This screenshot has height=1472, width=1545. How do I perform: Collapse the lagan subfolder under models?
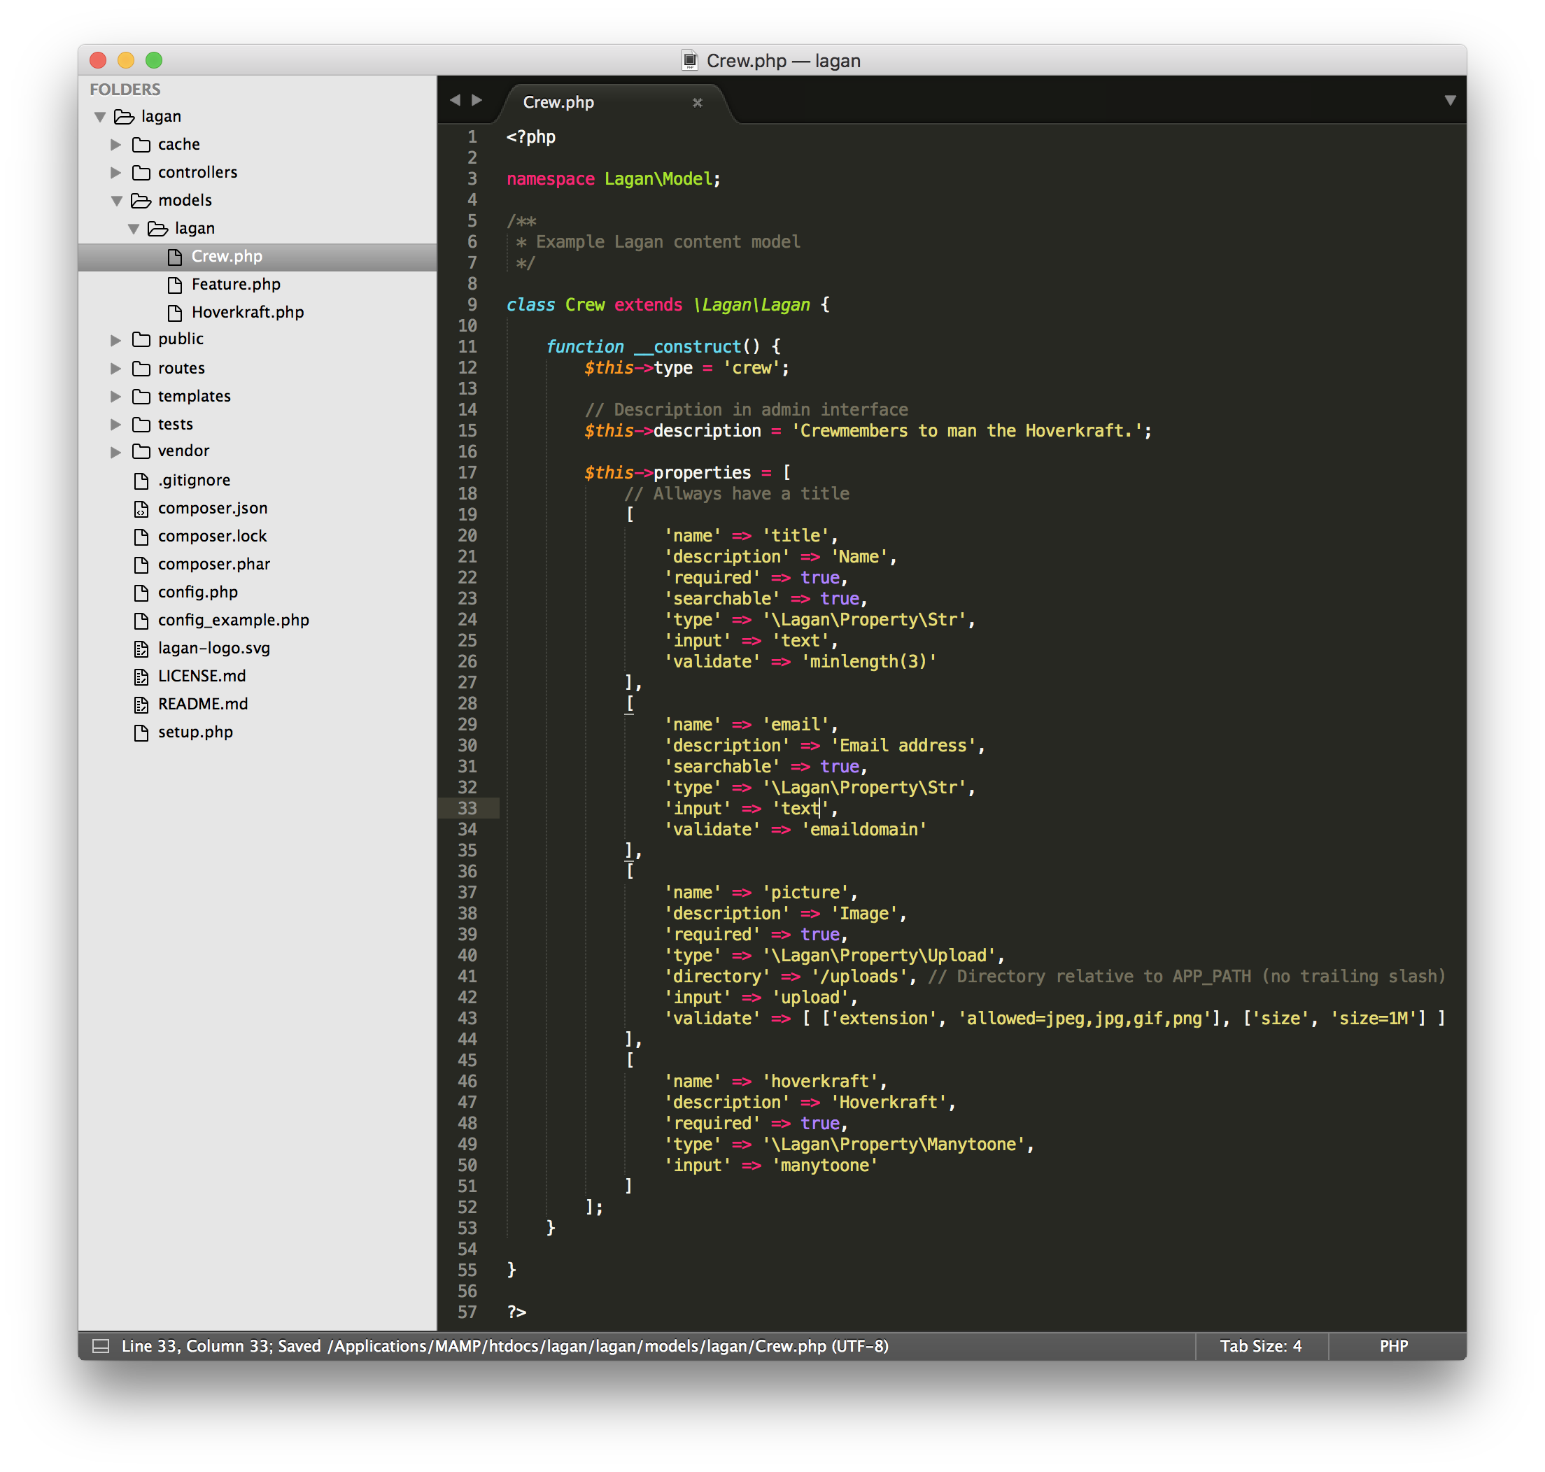[134, 229]
